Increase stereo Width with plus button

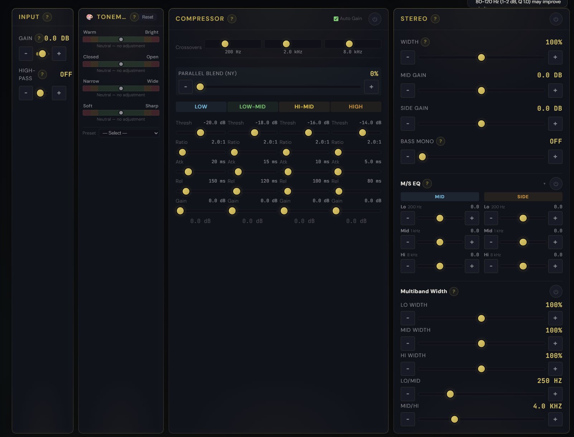click(x=555, y=57)
